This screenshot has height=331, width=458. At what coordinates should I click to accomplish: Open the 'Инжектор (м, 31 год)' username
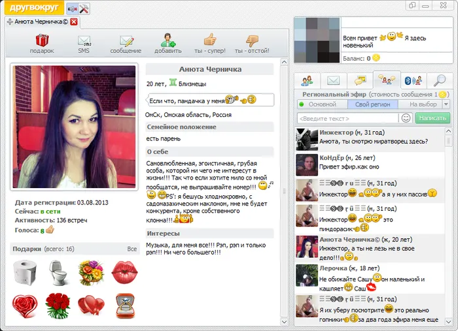click(352, 133)
